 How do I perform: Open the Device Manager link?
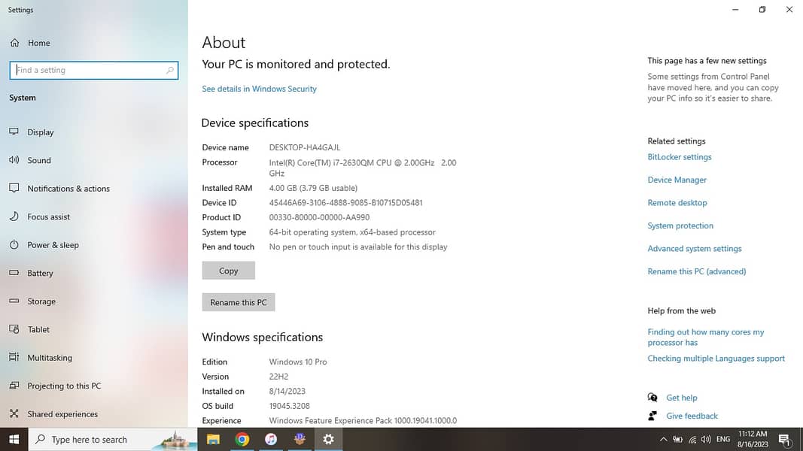(677, 180)
